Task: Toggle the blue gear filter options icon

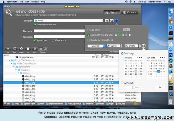Action: pyautogui.click(x=116, y=21)
